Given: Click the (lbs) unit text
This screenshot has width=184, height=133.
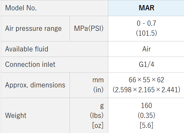Looking at the screenshot, I should [97, 116].
